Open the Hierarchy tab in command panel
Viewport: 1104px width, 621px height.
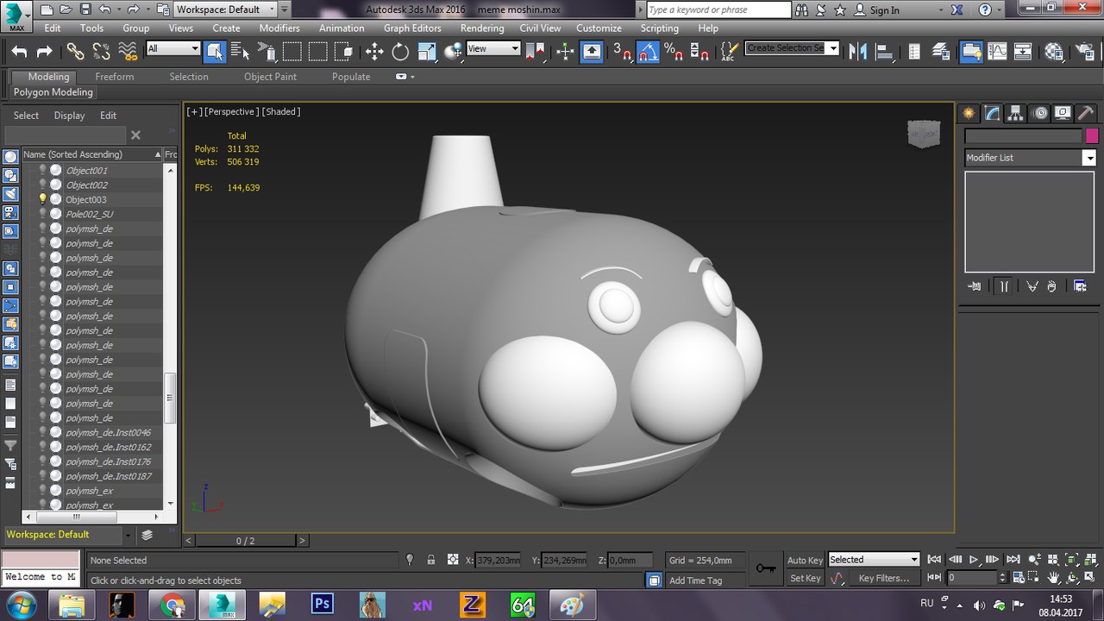(x=1016, y=113)
